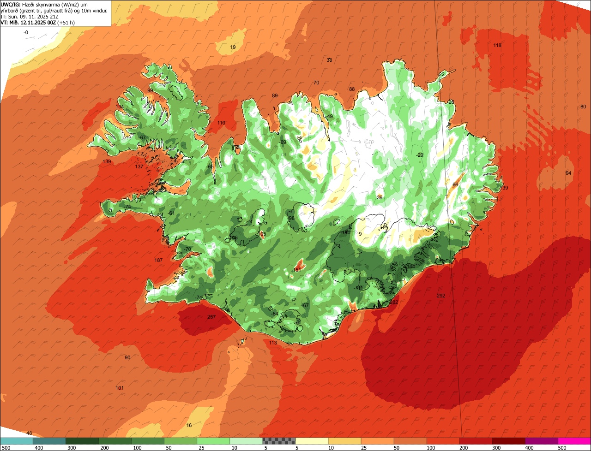Click the map value 9 on the glacier

(360, 234)
